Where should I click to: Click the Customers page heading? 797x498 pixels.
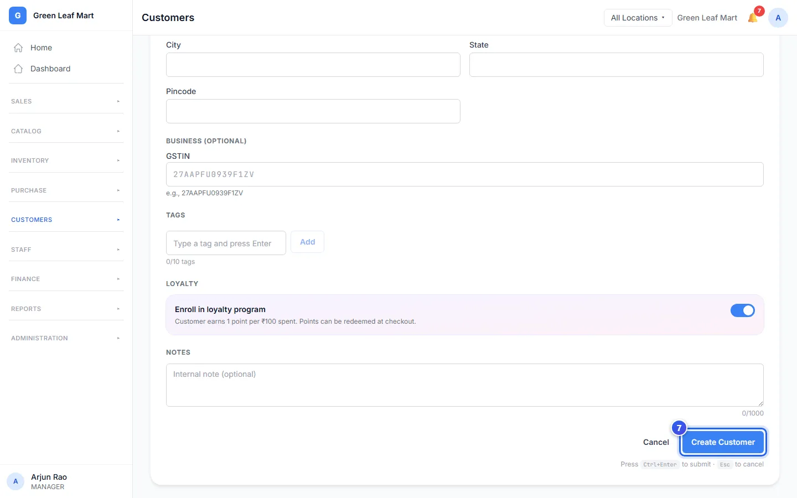(168, 18)
